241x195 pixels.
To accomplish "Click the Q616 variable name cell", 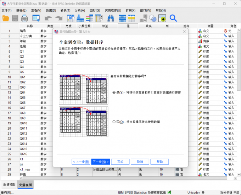I will (x=29, y=154).
